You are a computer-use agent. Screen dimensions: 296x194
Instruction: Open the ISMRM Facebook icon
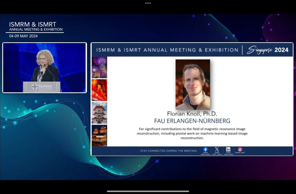[206, 150]
